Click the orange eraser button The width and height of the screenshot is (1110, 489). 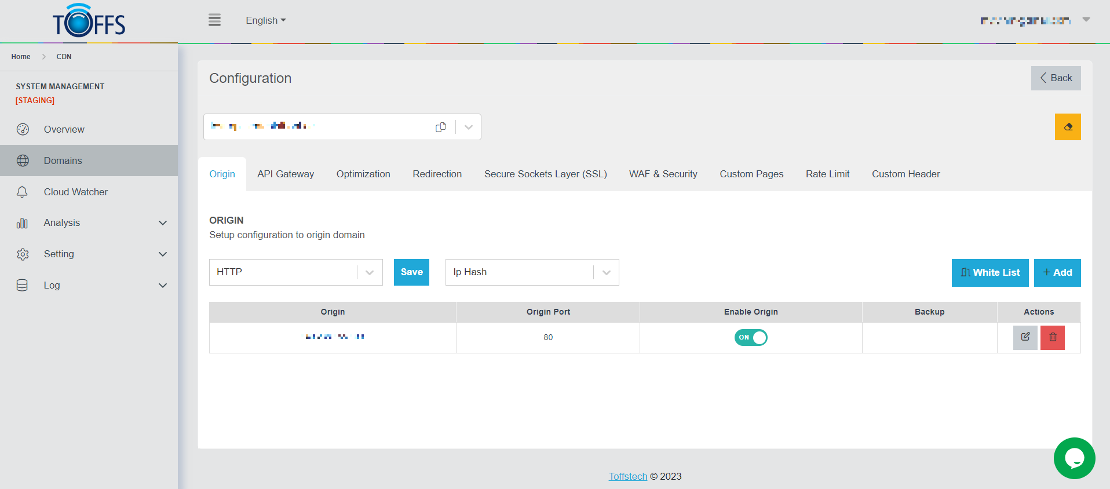pyautogui.click(x=1067, y=127)
